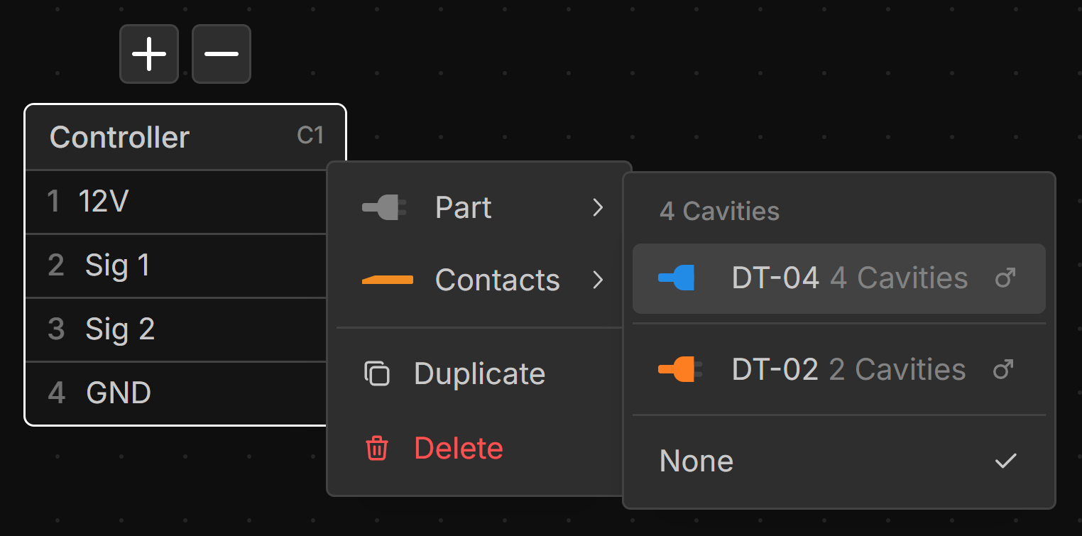Choose DT-04 4 Cavities from the list
1082x536 pixels.
[849, 278]
